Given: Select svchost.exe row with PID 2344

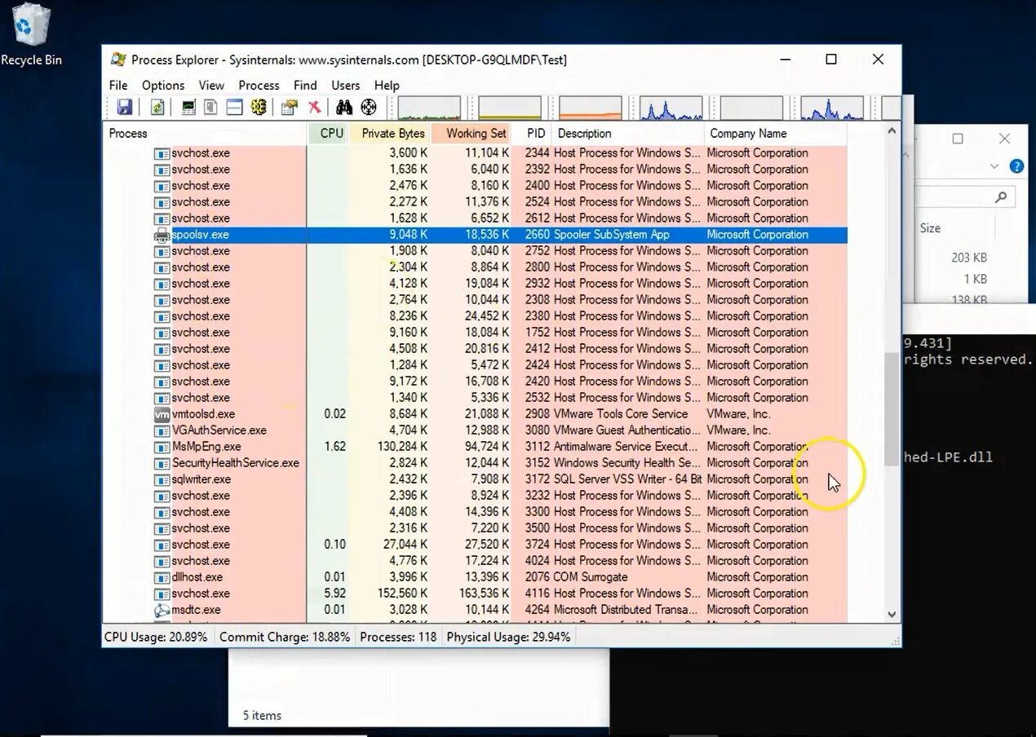Looking at the screenshot, I should tap(476, 153).
